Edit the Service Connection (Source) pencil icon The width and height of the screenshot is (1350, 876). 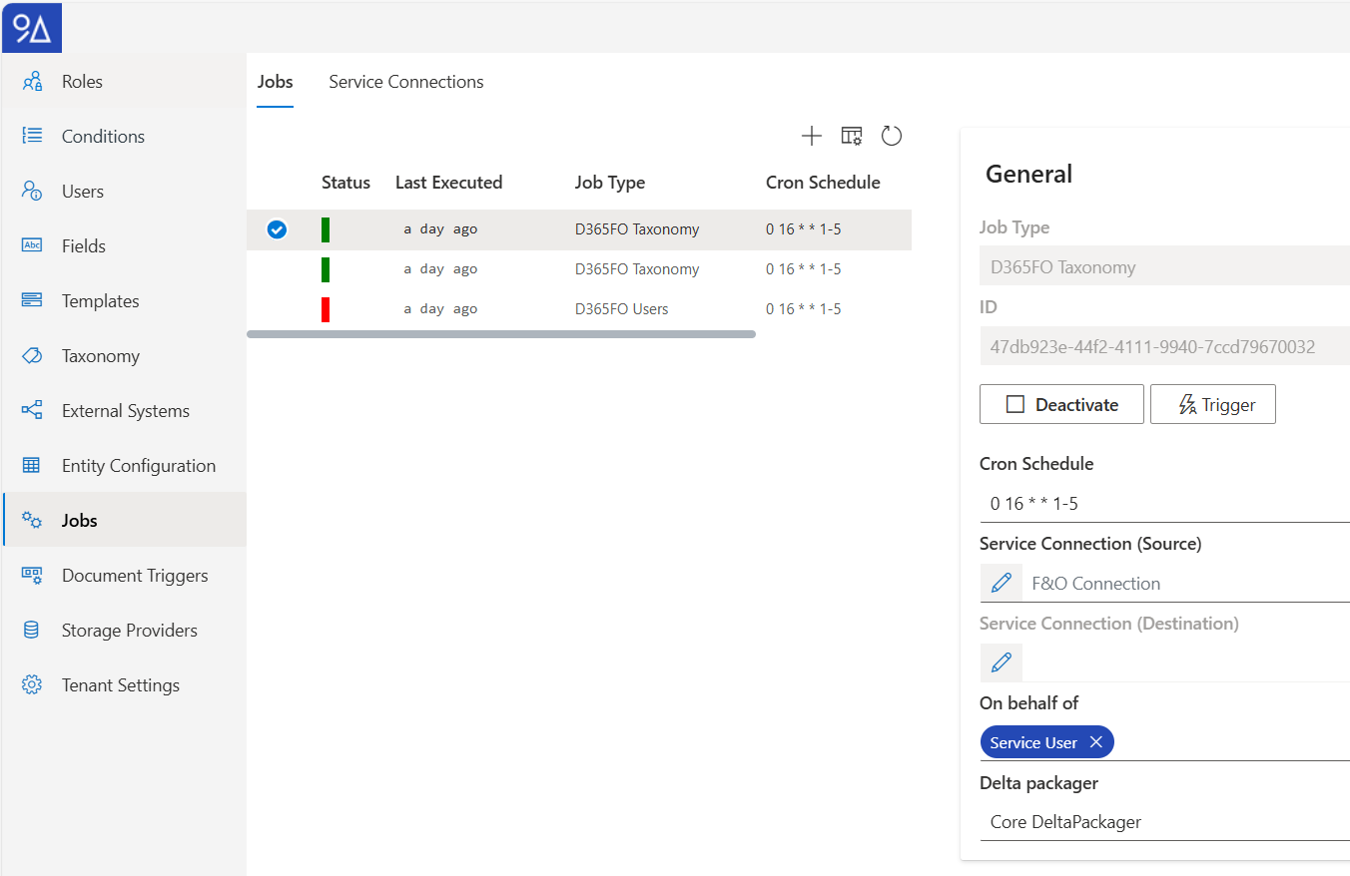1002,584
